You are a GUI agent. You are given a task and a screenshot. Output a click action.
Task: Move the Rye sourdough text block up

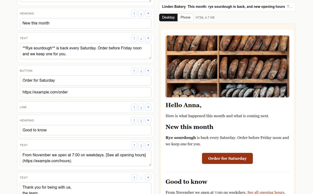134,38
